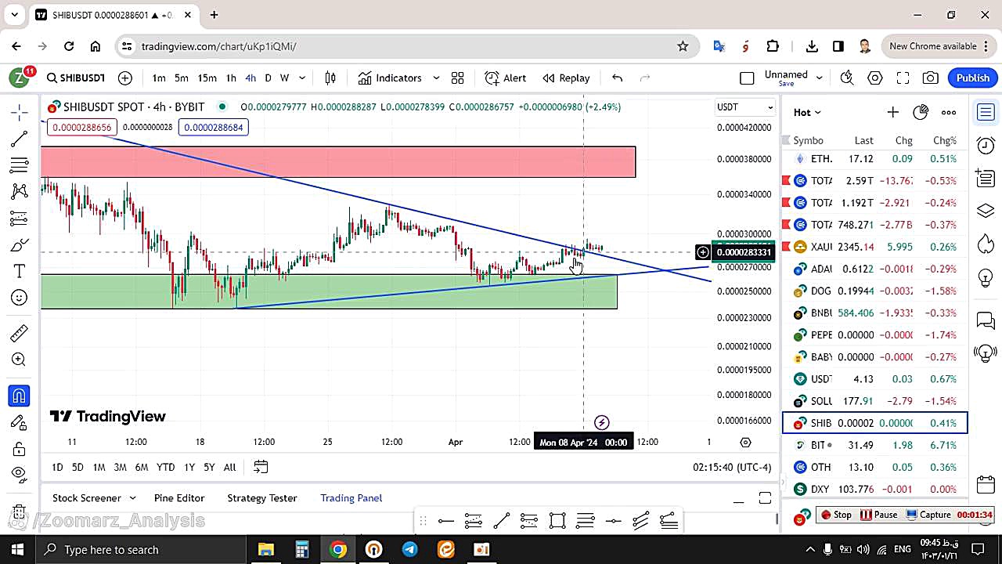Create an Alert
This screenshot has width=1002, height=564.
(x=506, y=78)
